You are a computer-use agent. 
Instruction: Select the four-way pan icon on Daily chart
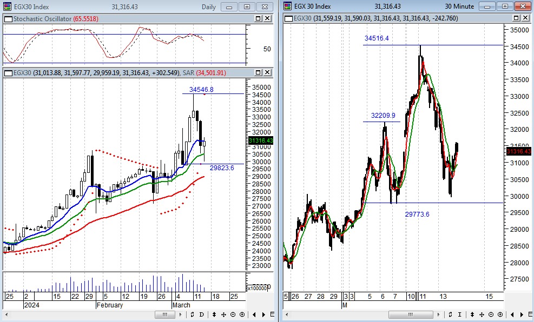click(224, 314)
